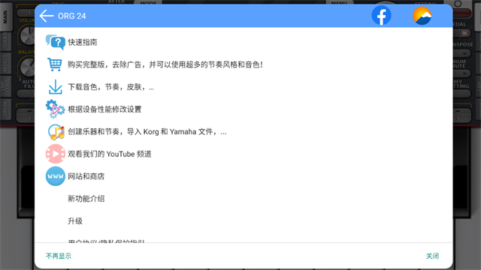Screen dimensions: 481x270
Task: Open 网站和商店 entry
Action: coord(86,176)
